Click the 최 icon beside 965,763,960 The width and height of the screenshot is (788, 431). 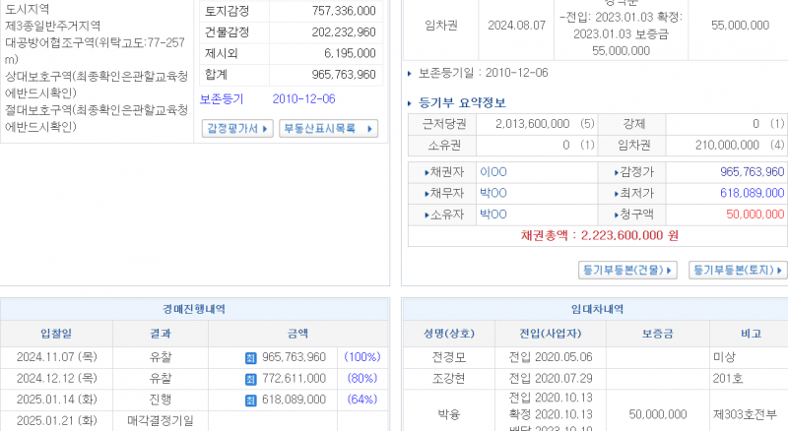[x=250, y=357]
